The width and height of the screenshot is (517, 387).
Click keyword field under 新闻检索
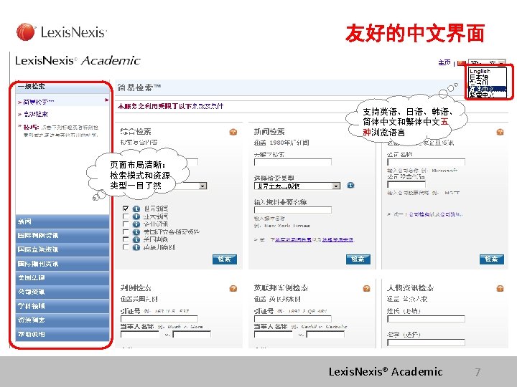(x=293, y=162)
